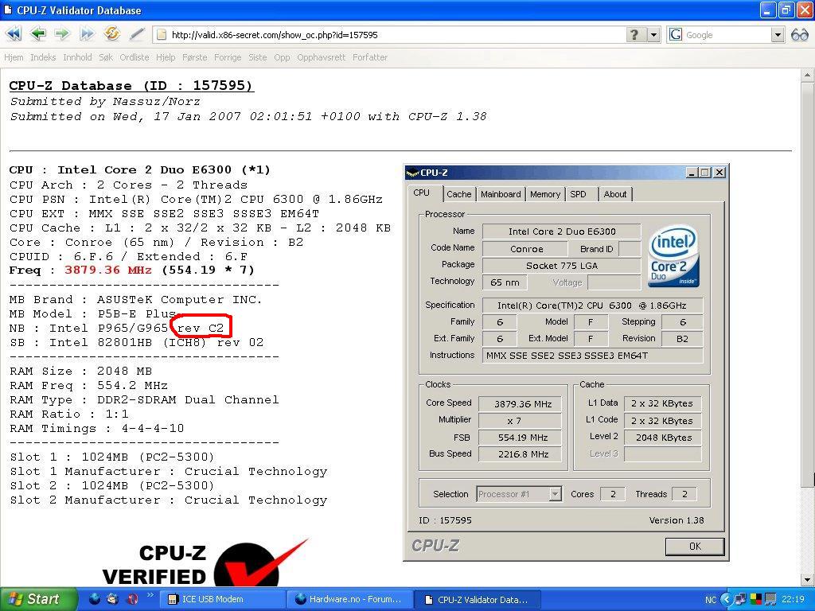
Task: Go forward with the green Forward arrow
Action: coord(62,34)
